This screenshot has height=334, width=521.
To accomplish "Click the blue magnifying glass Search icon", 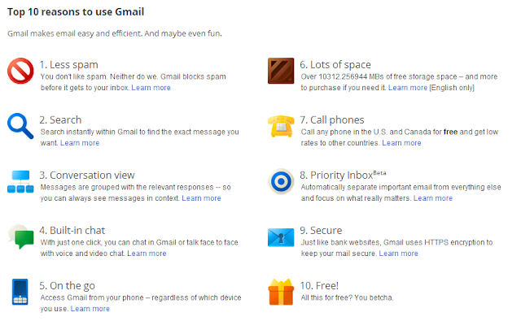I will (x=20, y=126).
